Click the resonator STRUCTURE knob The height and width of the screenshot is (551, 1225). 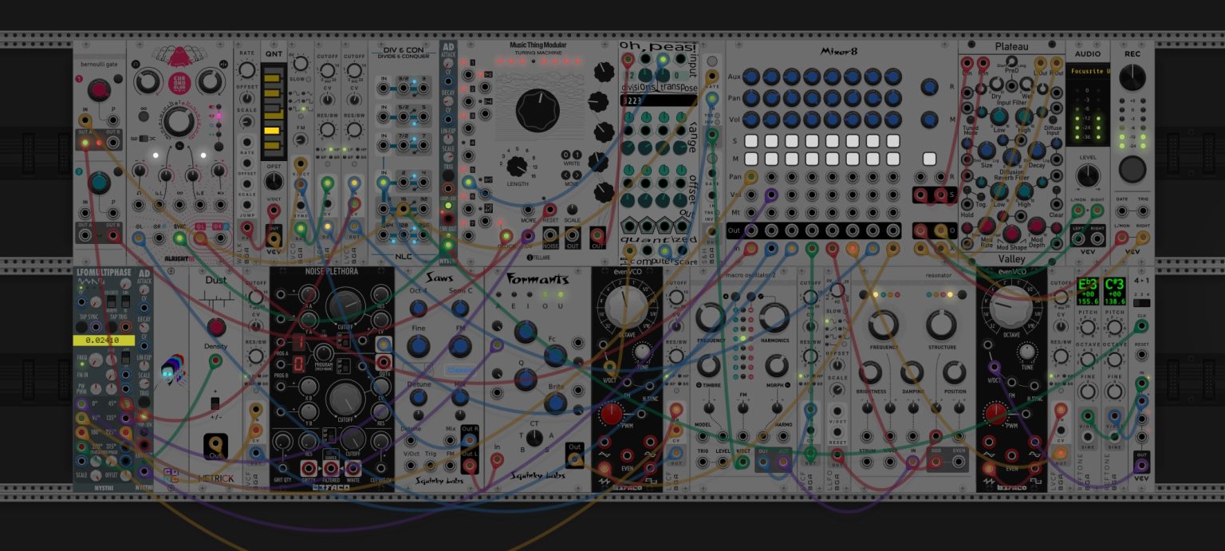tap(941, 325)
